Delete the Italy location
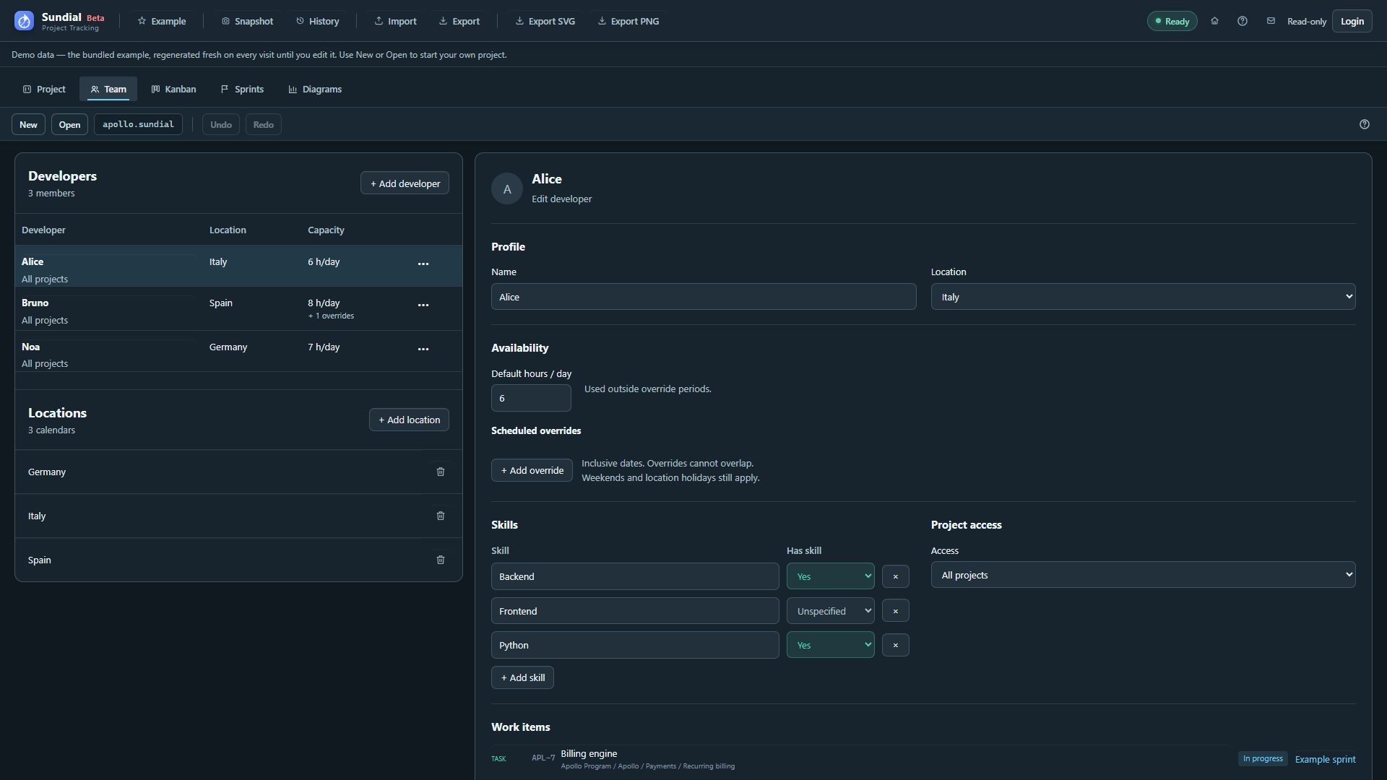The width and height of the screenshot is (1387, 780). pos(441,516)
